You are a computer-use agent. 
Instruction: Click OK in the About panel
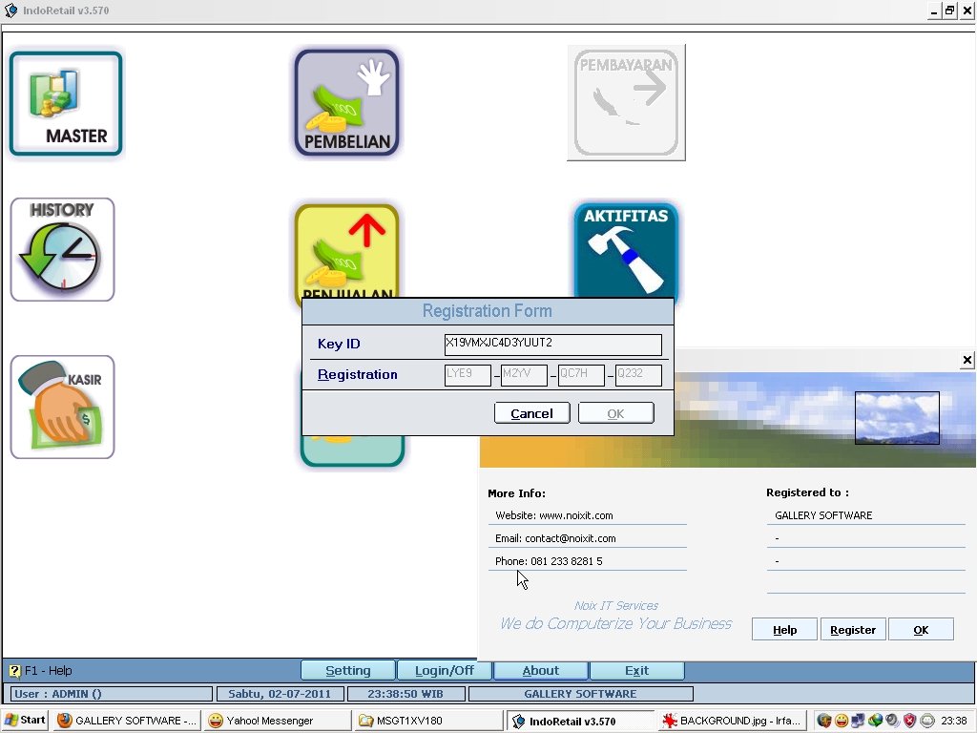pyautogui.click(x=921, y=630)
